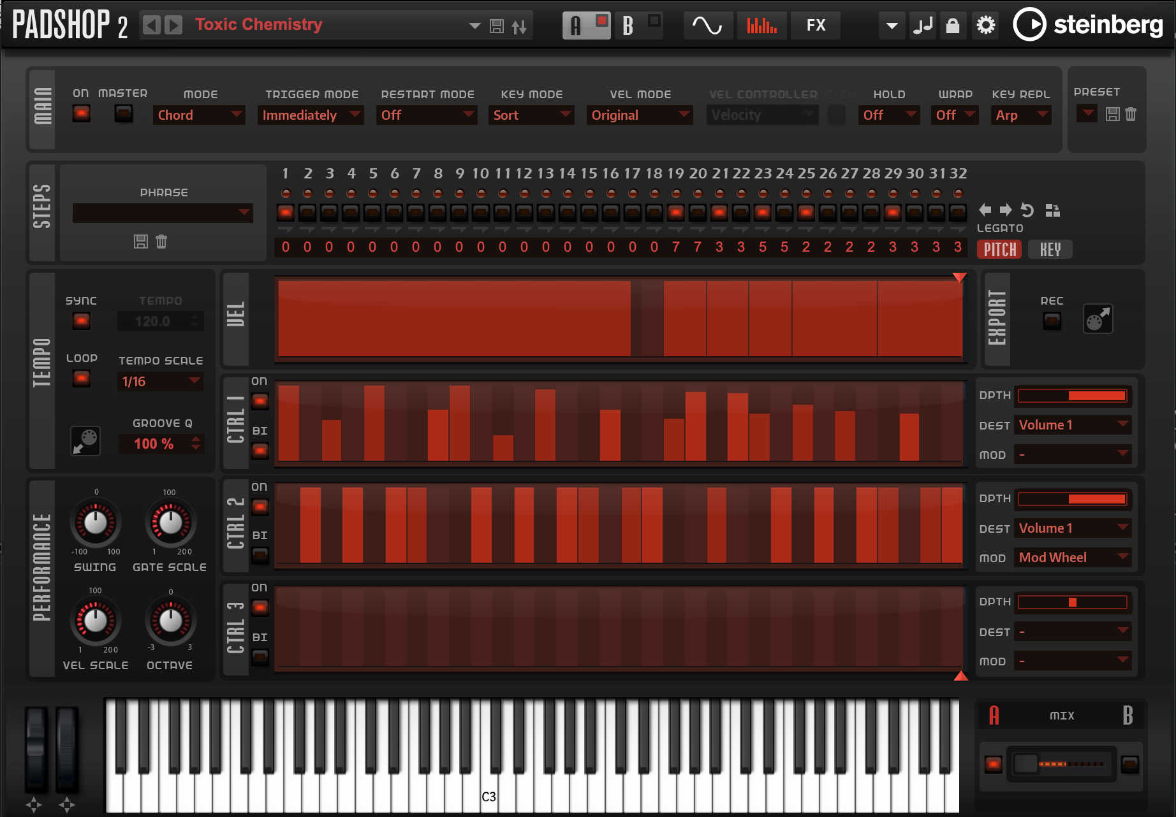This screenshot has height=817, width=1176.
Task: Click the PITCH button
Action: 999,250
